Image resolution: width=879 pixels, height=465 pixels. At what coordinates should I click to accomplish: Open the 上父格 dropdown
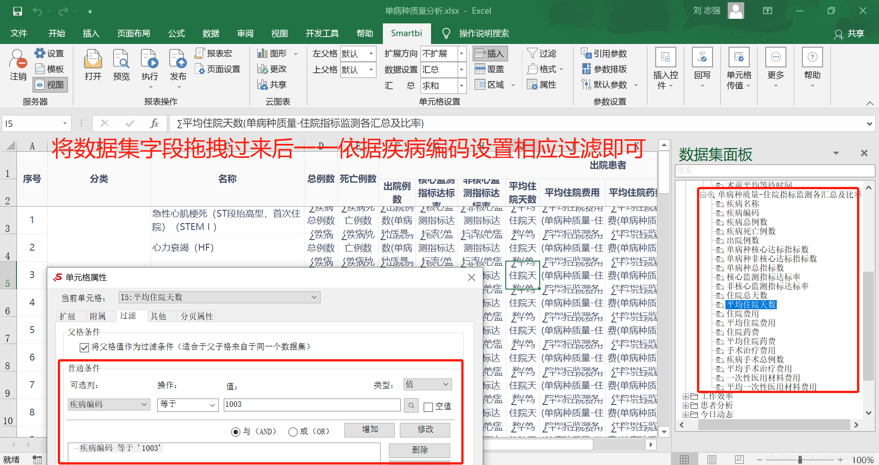click(371, 70)
